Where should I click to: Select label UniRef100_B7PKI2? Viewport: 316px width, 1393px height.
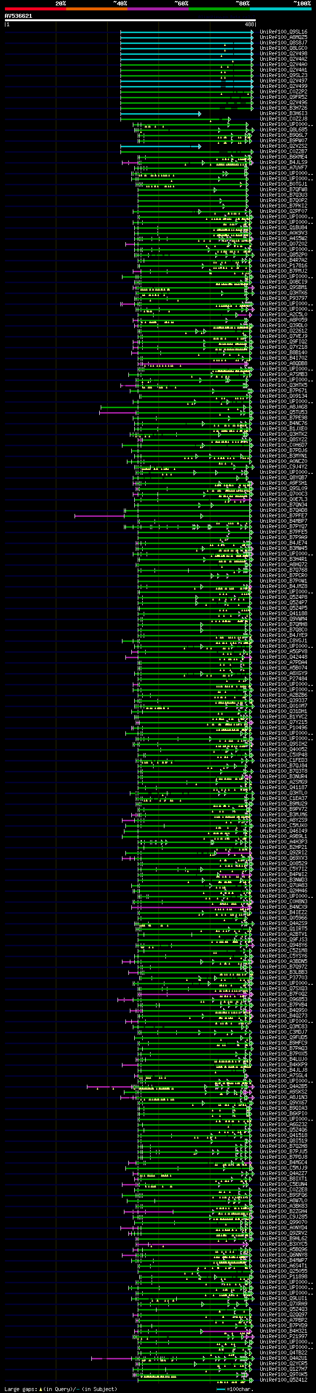click(x=283, y=206)
